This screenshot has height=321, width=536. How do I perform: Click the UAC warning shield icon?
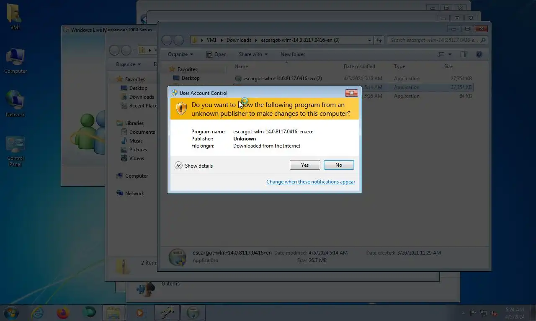tap(181, 109)
